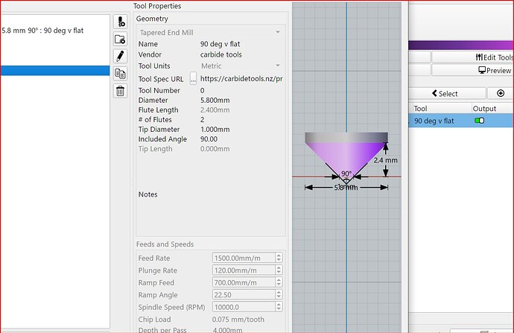Screen dimensions: 514x333
Task: Click the Output column header
Action: tap(484, 109)
